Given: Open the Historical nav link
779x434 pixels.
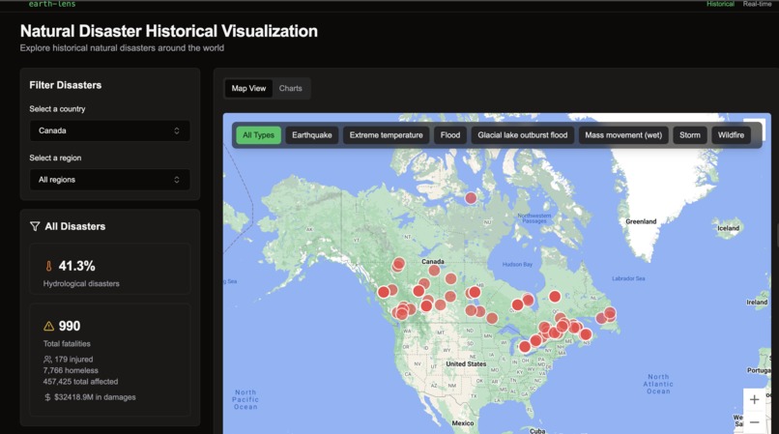Looking at the screenshot, I should (720, 4).
